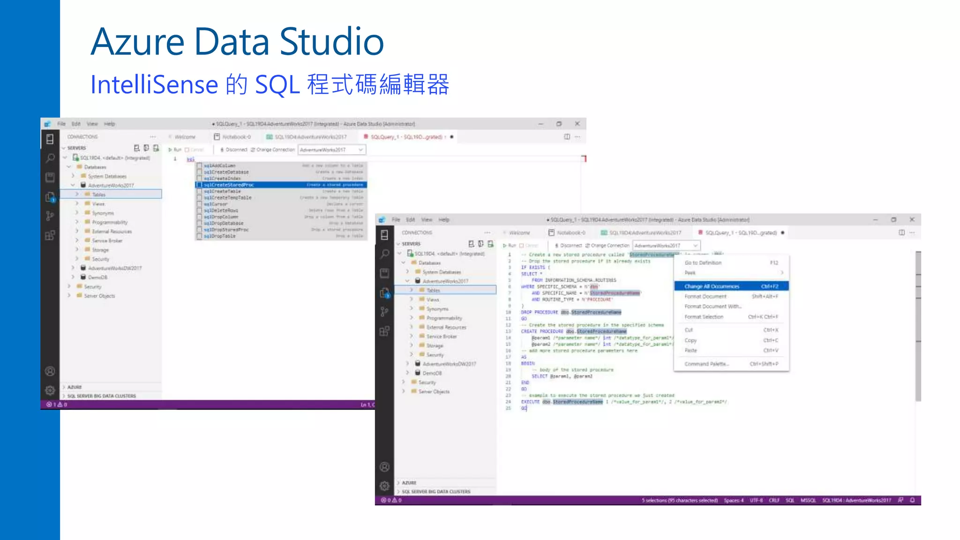Click Show Active Connections icon in left window
This screenshot has width=960, height=540.
pos(156,148)
